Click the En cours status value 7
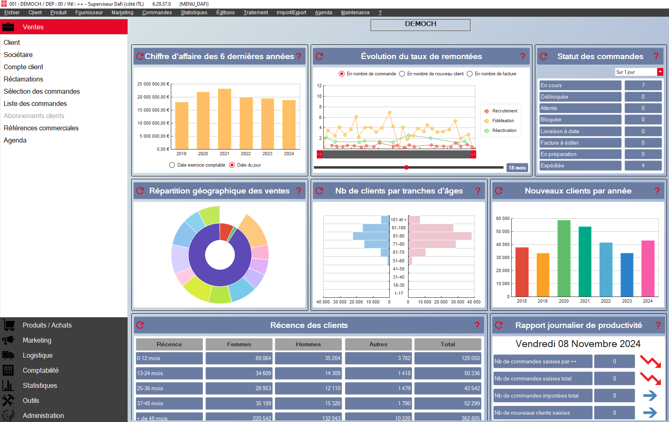The height and width of the screenshot is (422, 669). [x=643, y=86]
